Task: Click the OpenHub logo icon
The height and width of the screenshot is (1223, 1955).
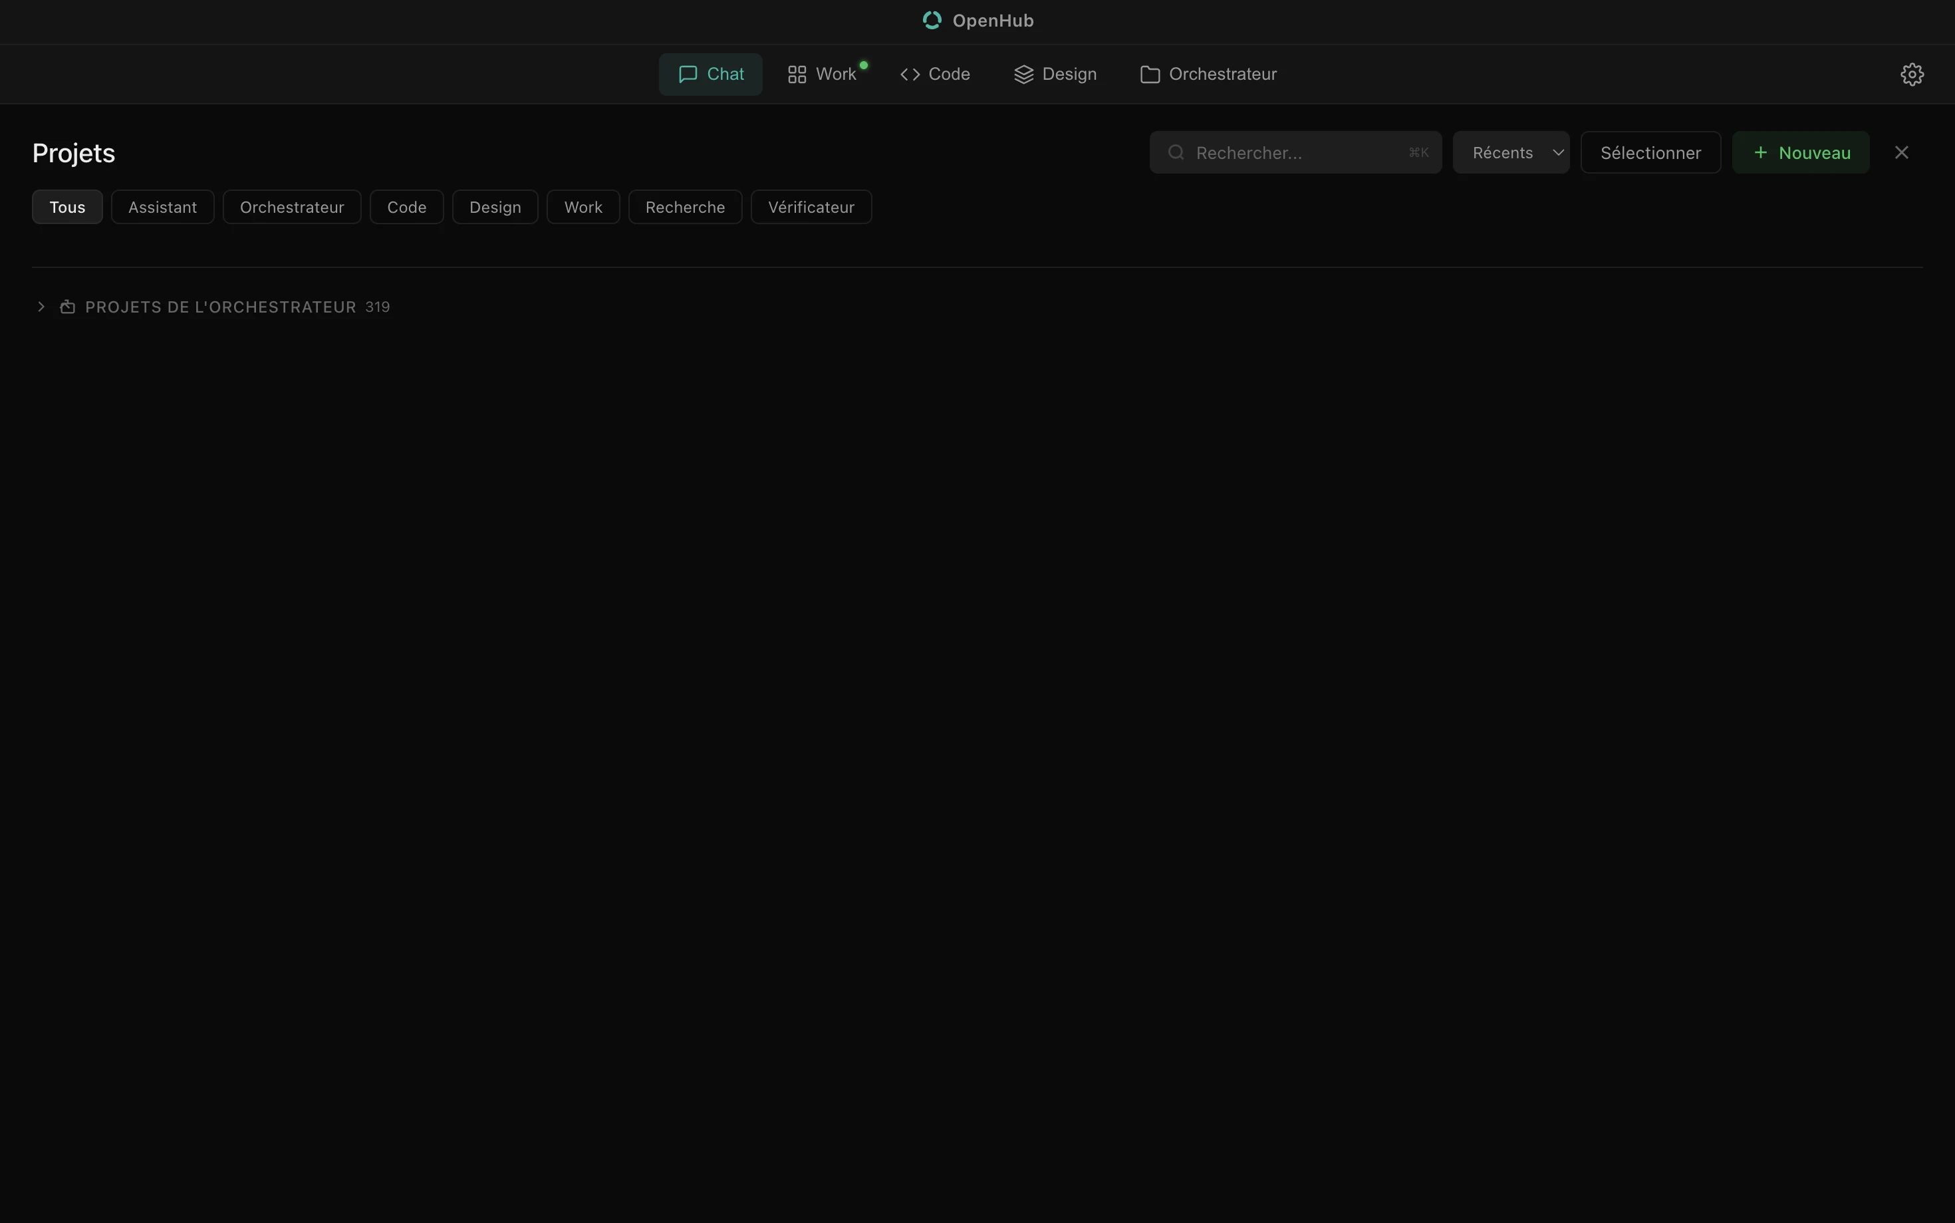Action: pyautogui.click(x=932, y=20)
